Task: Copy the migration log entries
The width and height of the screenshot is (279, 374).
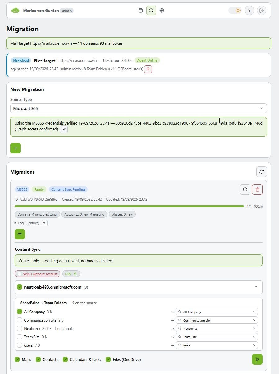Action: coord(45,223)
